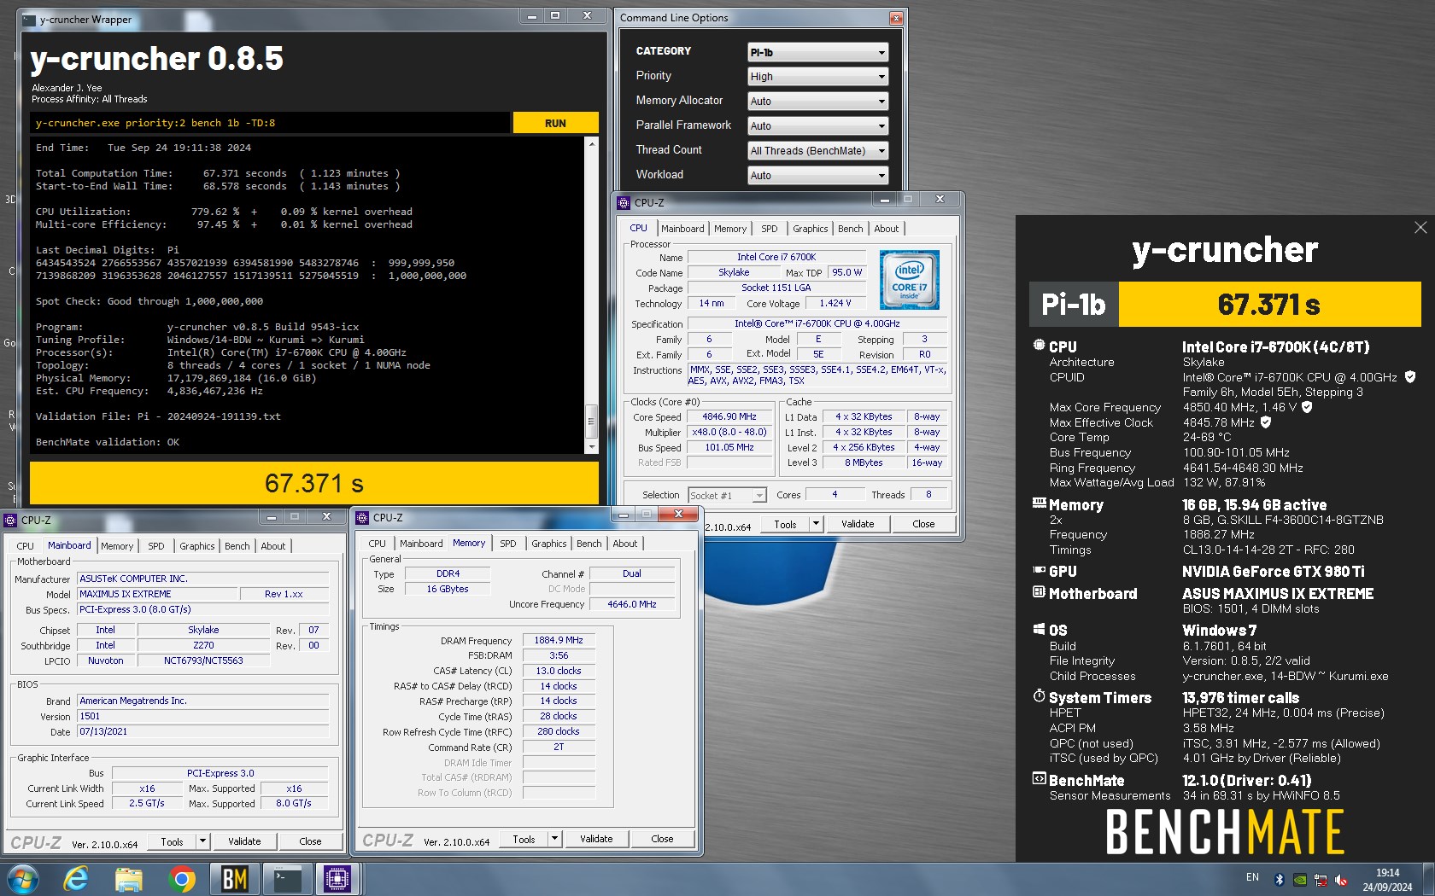Switch to BenchMate via the BM taskbar icon

(234, 879)
